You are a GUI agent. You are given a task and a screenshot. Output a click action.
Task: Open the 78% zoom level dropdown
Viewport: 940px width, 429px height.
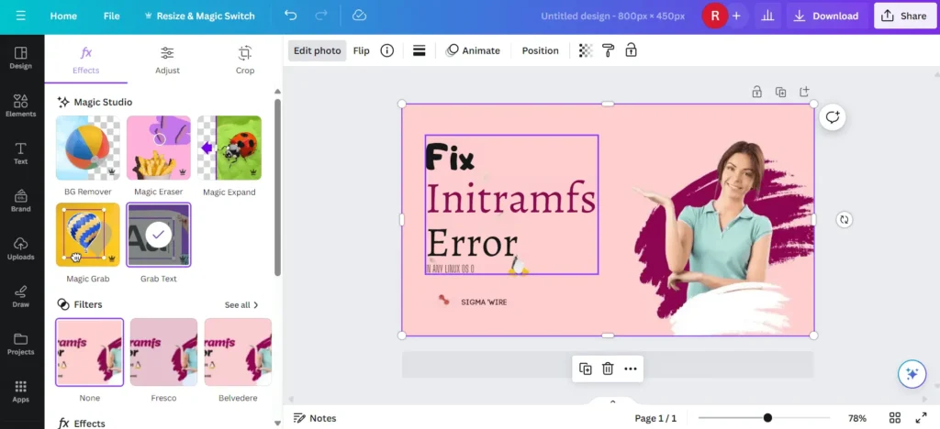[857, 418]
